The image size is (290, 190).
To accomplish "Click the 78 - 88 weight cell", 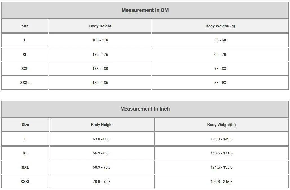I will [220, 69].
